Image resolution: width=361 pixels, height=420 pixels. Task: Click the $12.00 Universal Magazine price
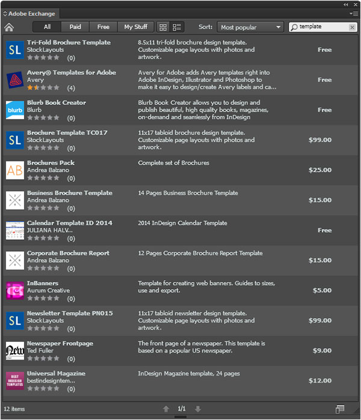pos(320,381)
